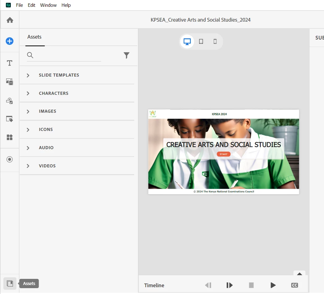Expand the Timeline panel with up arrow
324x294 pixels.
click(299, 274)
